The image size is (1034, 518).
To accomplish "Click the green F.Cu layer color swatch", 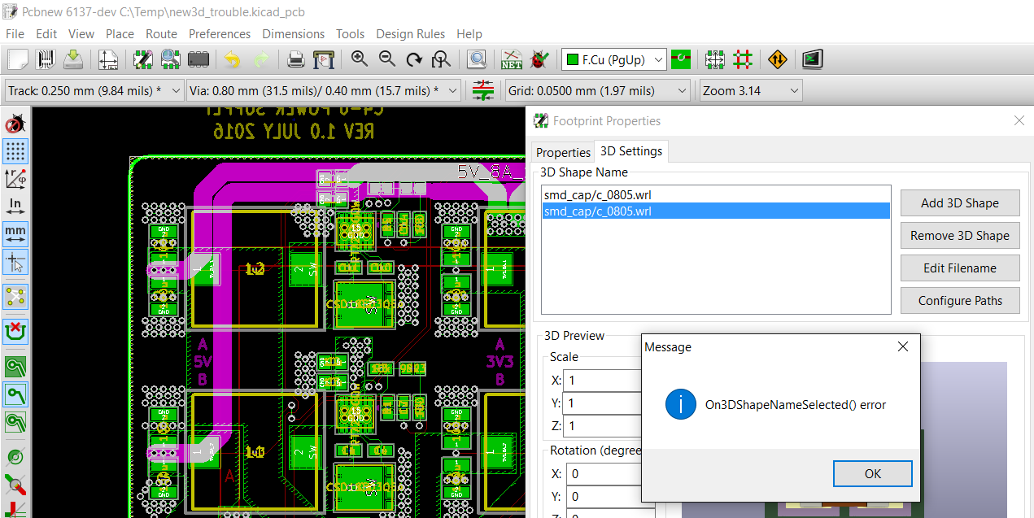I will [x=573, y=59].
